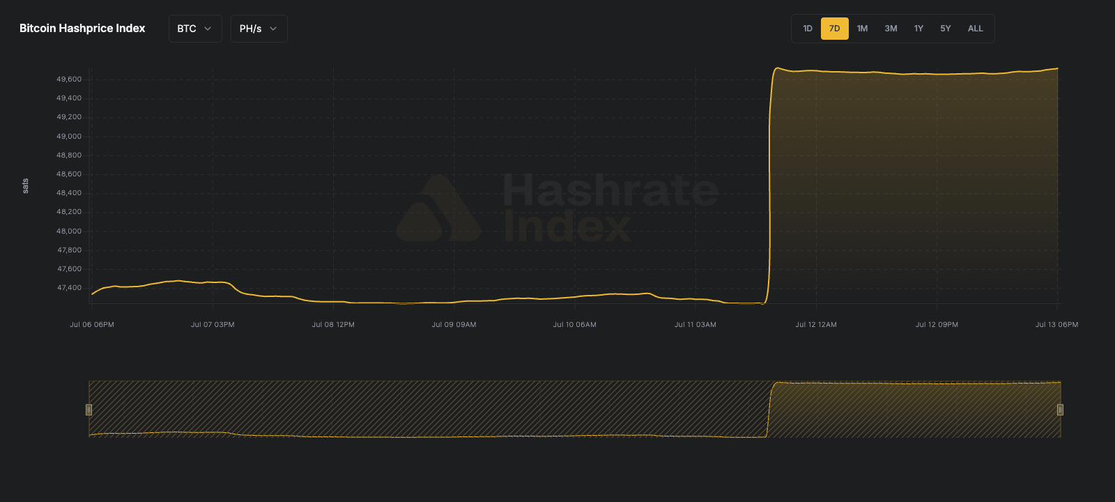1115x502 pixels.
Task: Click the 49,600 y-axis value
Action: pyautogui.click(x=69, y=79)
